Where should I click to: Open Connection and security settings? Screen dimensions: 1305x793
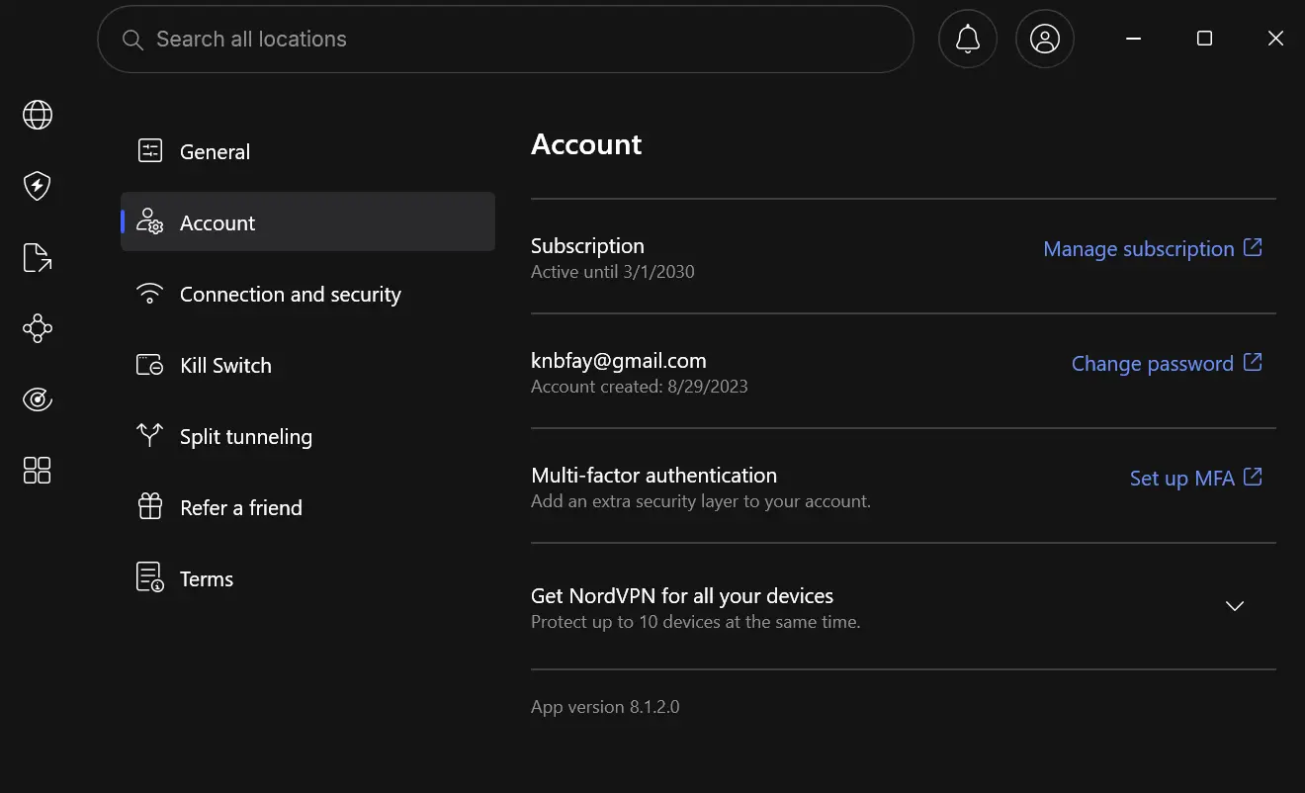tap(307, 294)
